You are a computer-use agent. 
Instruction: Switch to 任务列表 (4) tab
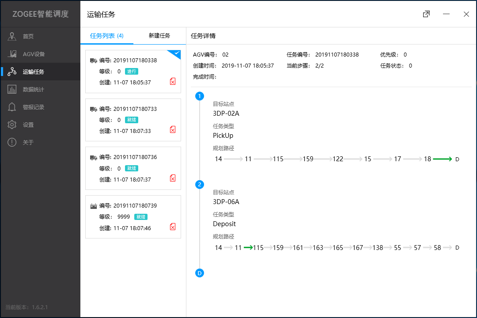pos(107,36)
